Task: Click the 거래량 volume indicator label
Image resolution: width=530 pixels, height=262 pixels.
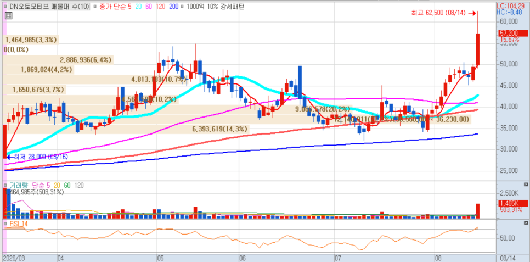Action: (x=18, y=186)
